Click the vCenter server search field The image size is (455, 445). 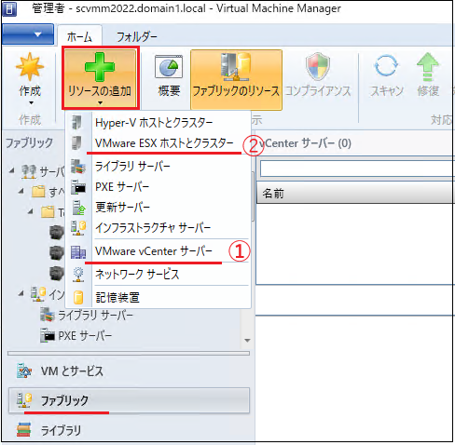click(357, 169)
